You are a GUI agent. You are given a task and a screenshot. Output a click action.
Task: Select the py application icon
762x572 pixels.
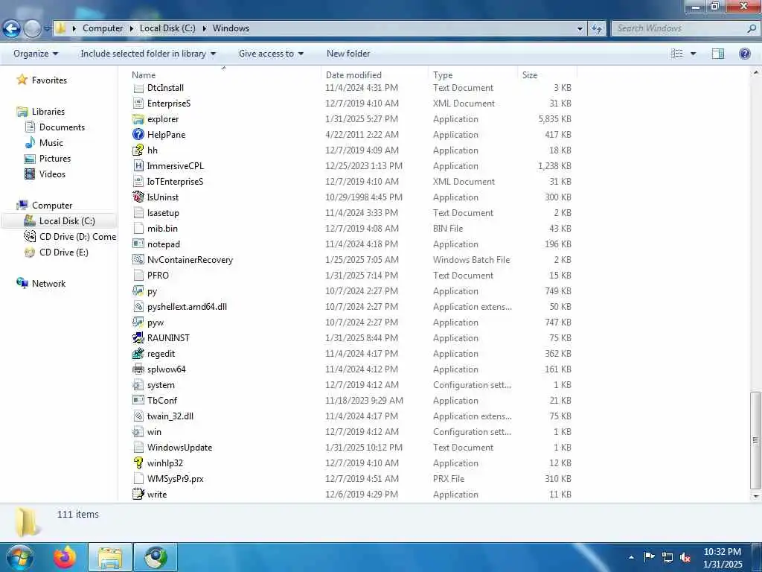[x=138, y=291]
